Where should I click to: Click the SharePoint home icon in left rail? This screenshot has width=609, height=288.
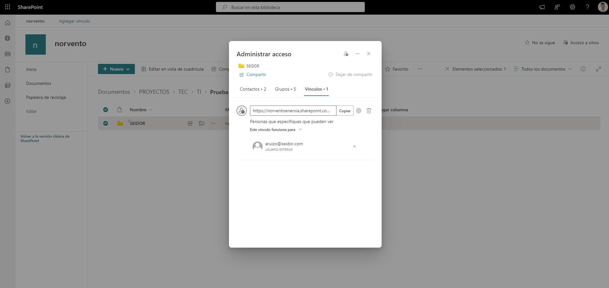pos(8,23)
